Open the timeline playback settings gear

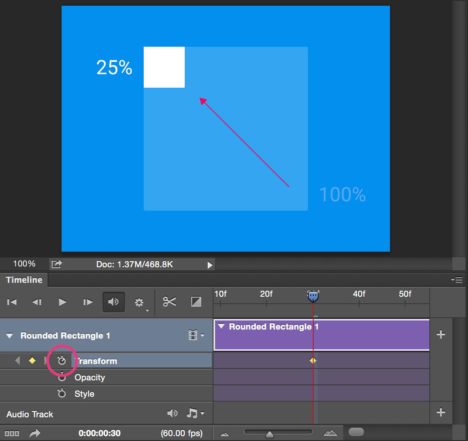[139, 302]
